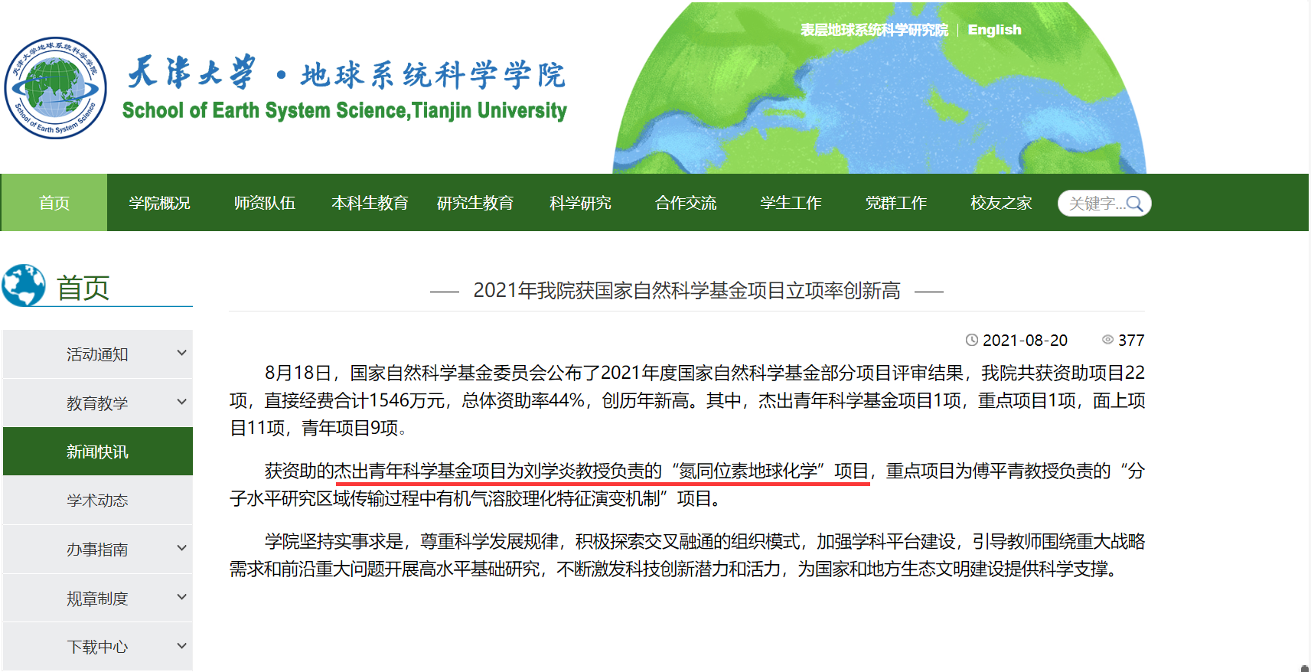Select 办事指南 in the sidebar
Viewport: 1311px width, 672px height.
[x=97, y=550]
